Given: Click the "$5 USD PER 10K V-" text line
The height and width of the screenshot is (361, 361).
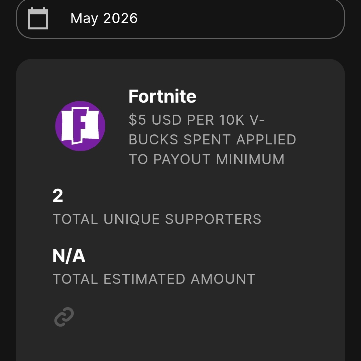Looking at the screenshot, I should (197, 120).
